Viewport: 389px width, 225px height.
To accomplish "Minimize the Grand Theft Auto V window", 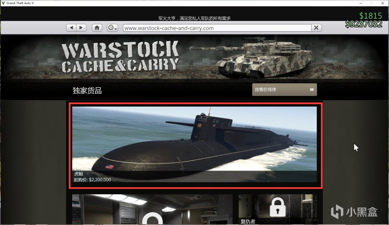I will pyautogui.click(x=360, y=3).
